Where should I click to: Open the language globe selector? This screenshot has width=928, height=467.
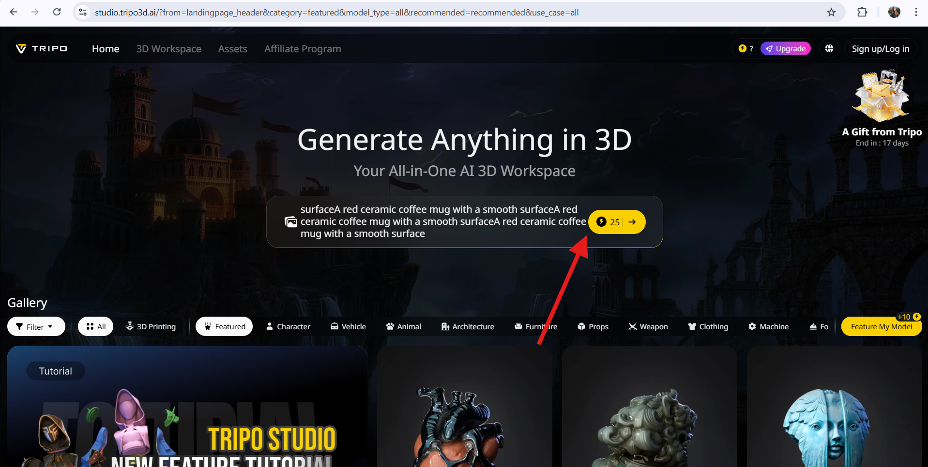coord(829,48)
